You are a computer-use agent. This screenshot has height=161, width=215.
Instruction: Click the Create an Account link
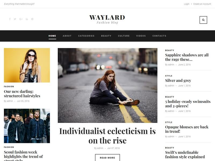point(202,4)
